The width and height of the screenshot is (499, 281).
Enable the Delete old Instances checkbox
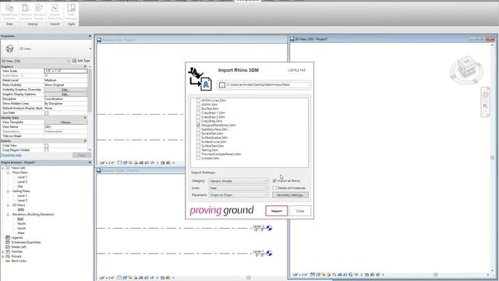pos(274,188)
